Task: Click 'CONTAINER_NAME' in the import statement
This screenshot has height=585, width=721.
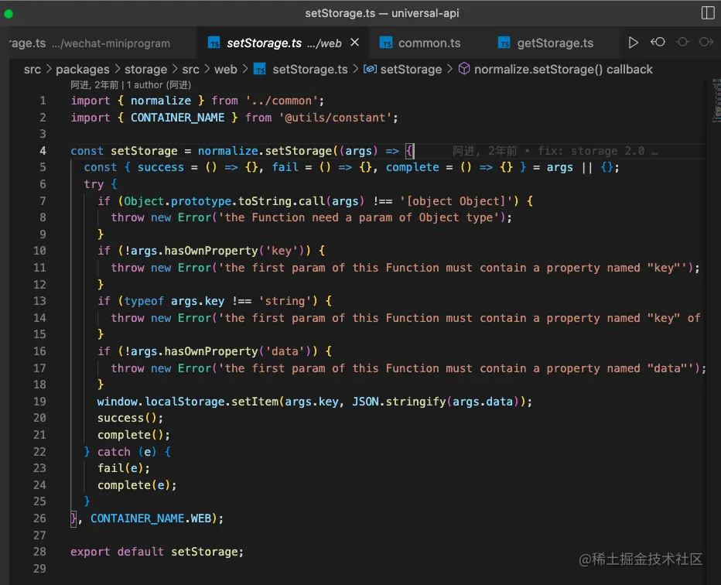Action: (177, 118)
